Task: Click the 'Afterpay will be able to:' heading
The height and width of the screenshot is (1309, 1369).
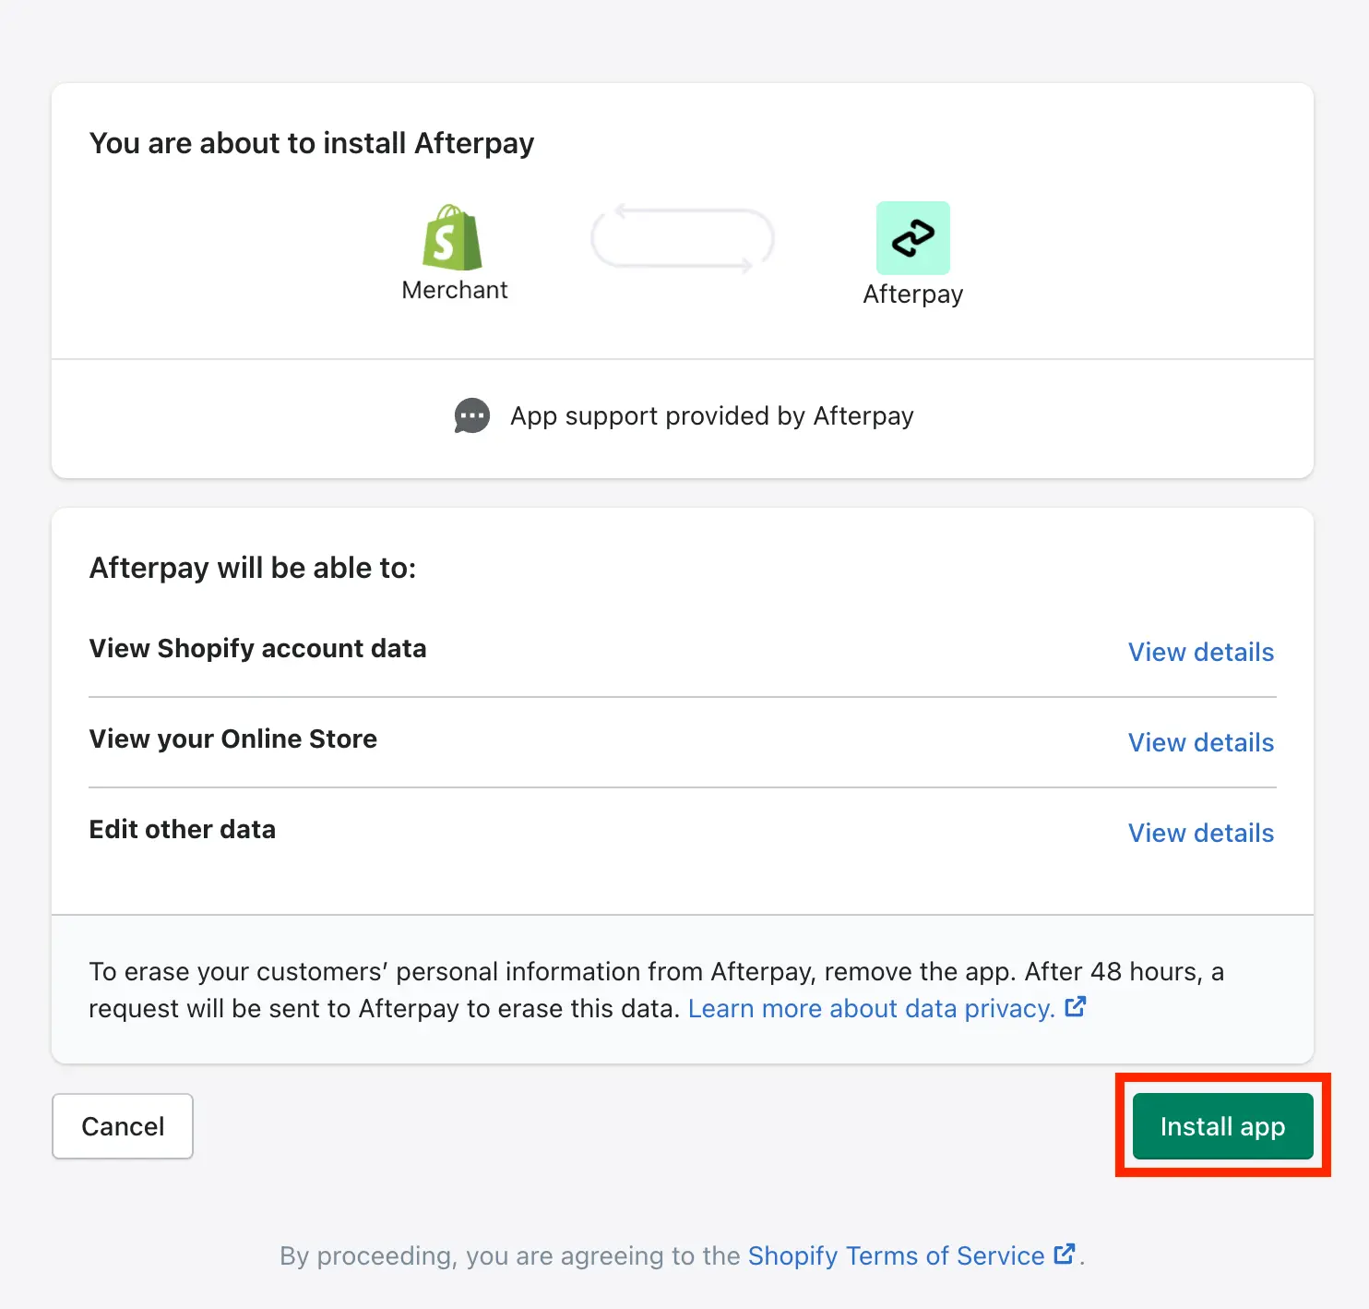Action: tap(253, 569)
